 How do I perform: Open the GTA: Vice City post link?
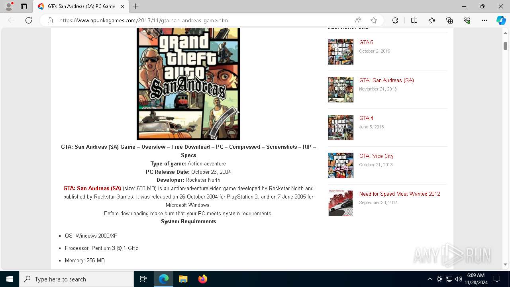pyautogui.click(x=376, y=156)
